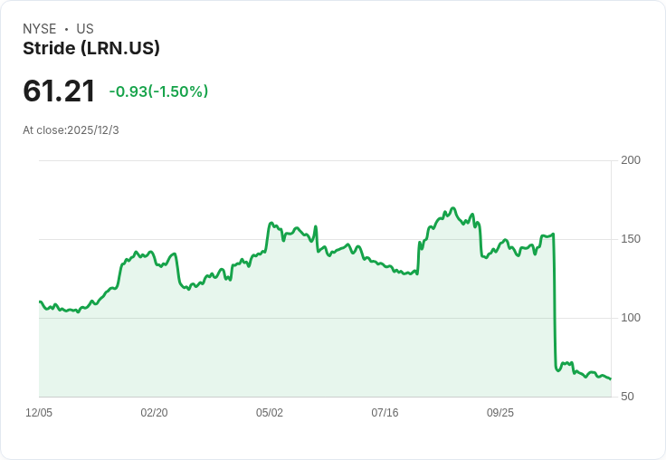
Task: Select the 200 y-axis label
Action: pyautogui.click(x=630, y=160)
